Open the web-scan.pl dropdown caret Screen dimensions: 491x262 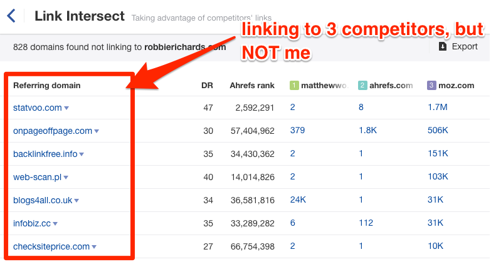[65, 178]
